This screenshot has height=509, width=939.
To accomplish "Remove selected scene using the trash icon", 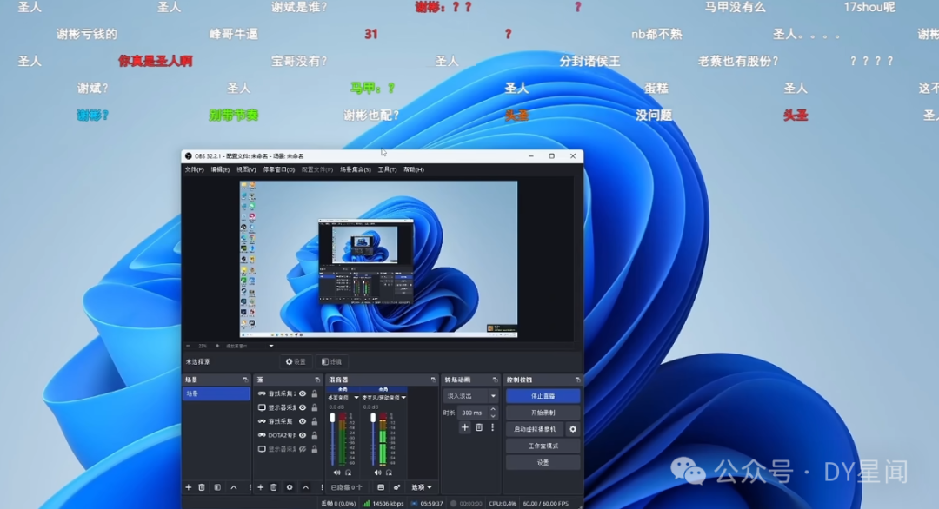I will point(202,487).
